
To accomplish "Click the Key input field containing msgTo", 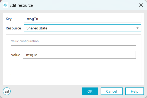I will click(82, 19).
